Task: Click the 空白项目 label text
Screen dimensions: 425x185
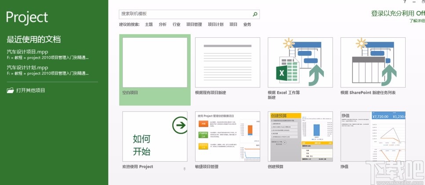Action: 131,93
